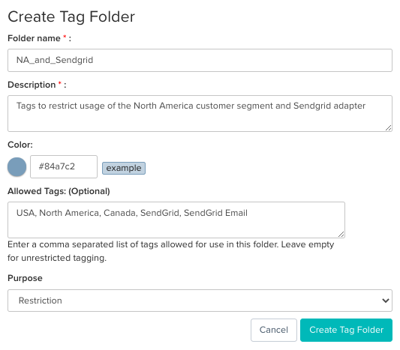
Task: Click the red asterisk beside Description
Action: 60,83
